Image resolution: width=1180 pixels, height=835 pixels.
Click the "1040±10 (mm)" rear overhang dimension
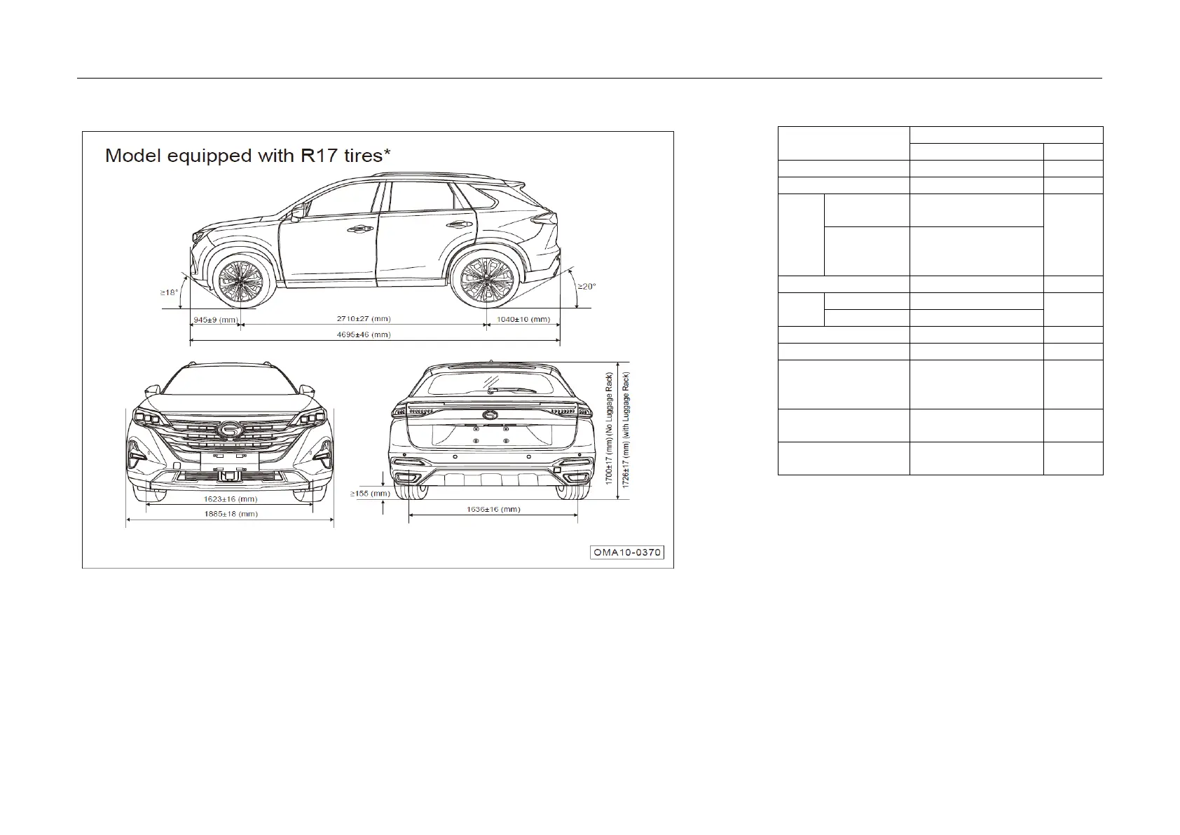click(523, 320)
